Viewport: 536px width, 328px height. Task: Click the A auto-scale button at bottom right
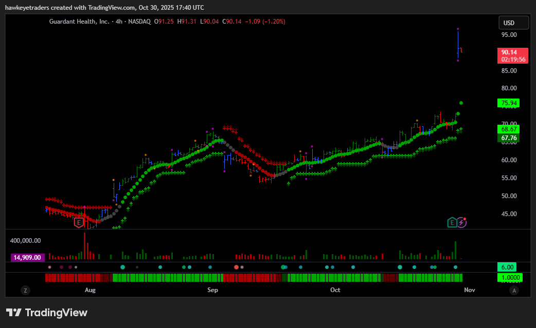click(x=514, y=291)
